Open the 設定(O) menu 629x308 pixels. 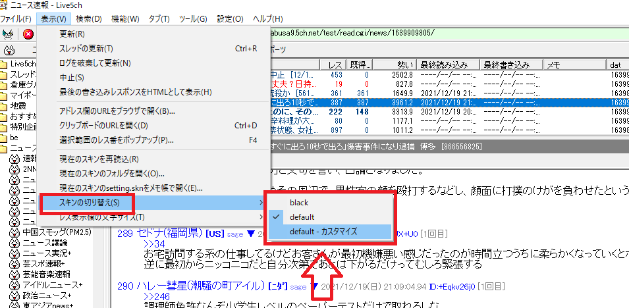231,19
